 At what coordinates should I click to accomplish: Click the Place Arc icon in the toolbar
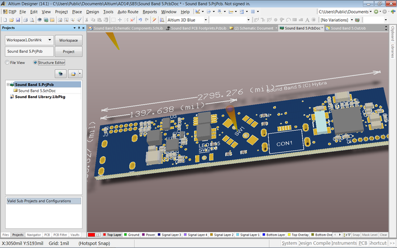(x=288, y=20)
